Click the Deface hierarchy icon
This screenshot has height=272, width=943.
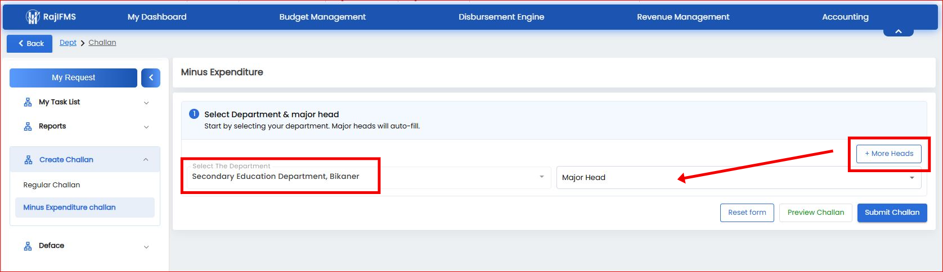28,246
